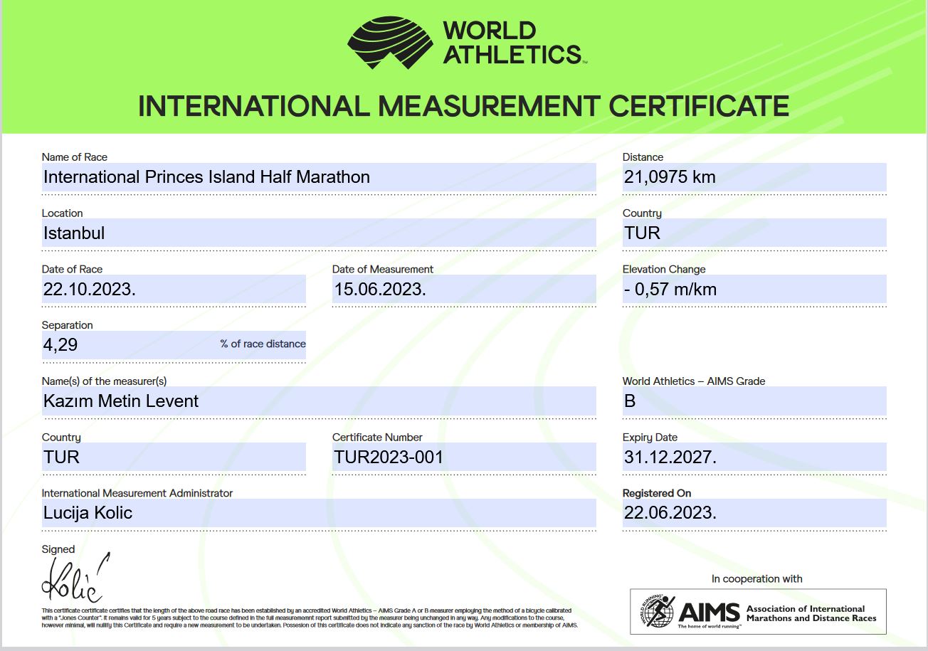Select the Distance field 21,0975 km
Viewport: 928px width, 651px height.
(x=754, y=177)
